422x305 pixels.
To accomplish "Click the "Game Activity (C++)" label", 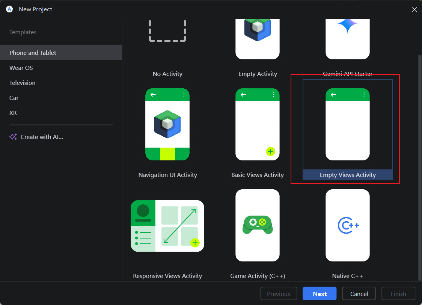I will [x=258, y=276].
